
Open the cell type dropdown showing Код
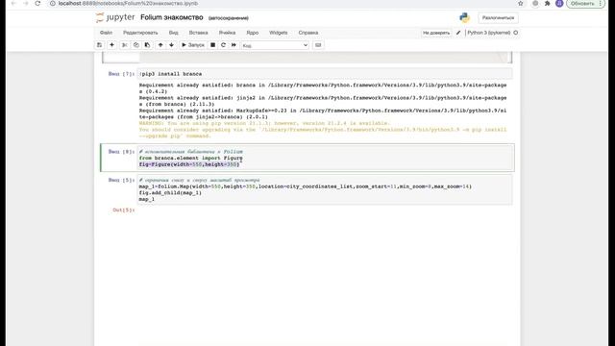(275, 45)
